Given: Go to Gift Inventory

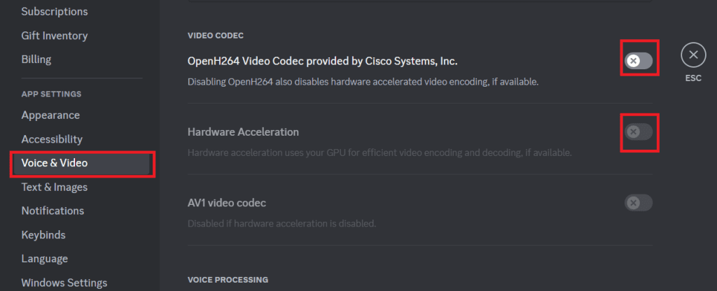Looking at the screenshot, I should pos(55,36).
